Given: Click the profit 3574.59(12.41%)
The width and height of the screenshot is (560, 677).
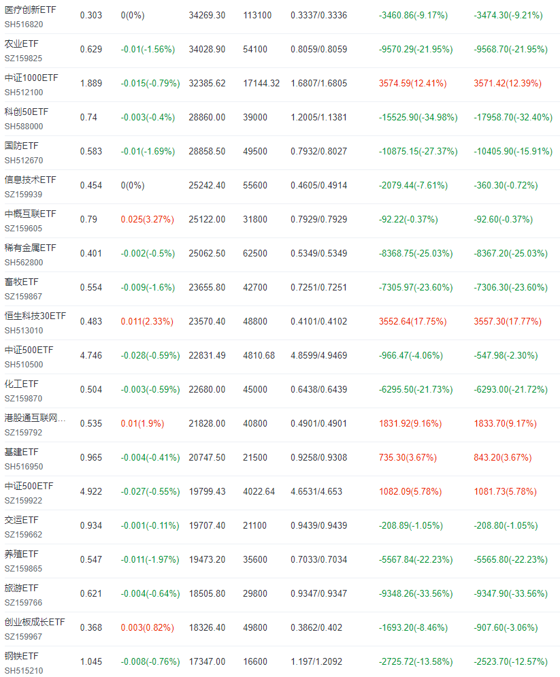Looking at the screenshot, I should coord(412,83).
